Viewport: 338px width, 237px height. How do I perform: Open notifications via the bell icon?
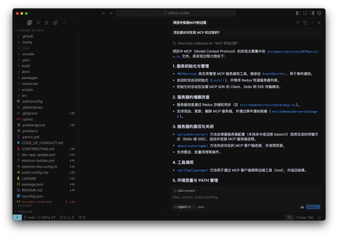click(x=319, y=217)
